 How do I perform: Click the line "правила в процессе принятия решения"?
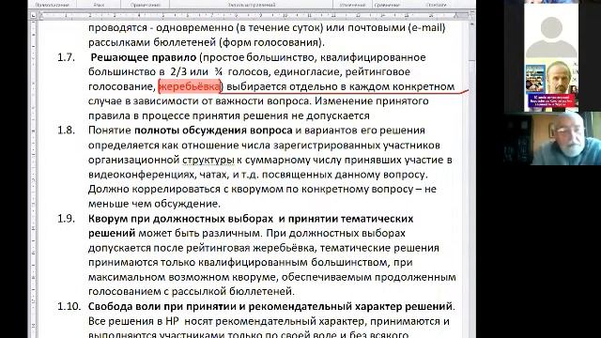click(229, 115)
